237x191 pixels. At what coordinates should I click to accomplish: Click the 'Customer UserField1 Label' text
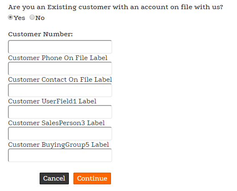point(52,101)
